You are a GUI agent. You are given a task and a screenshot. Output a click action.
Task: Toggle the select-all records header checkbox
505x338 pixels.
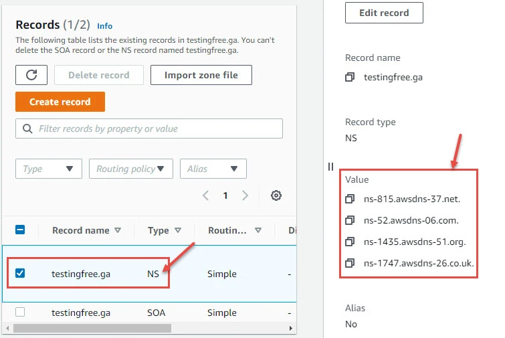[20, 230]
